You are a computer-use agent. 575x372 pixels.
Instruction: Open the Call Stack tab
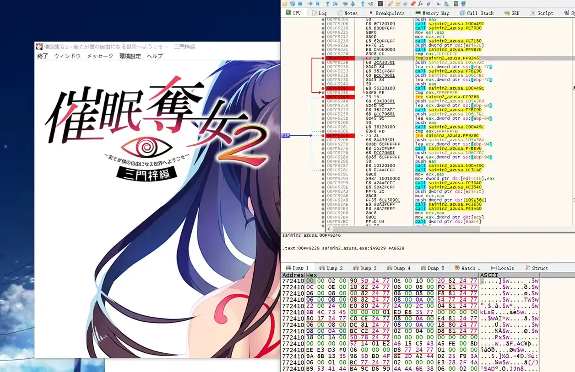tap(477, 13)
